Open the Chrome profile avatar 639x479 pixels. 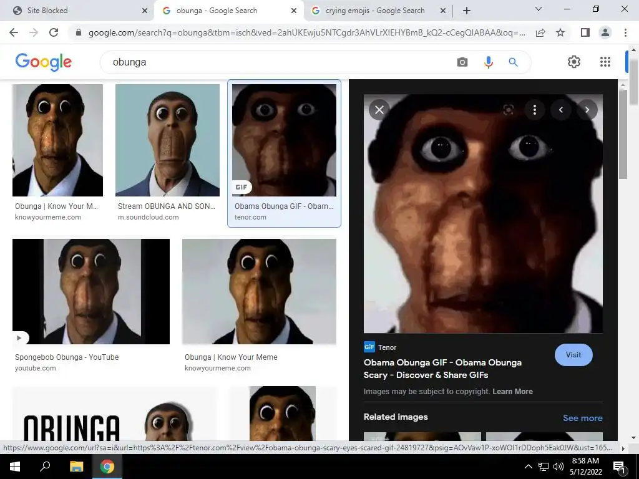click(605, 32)
